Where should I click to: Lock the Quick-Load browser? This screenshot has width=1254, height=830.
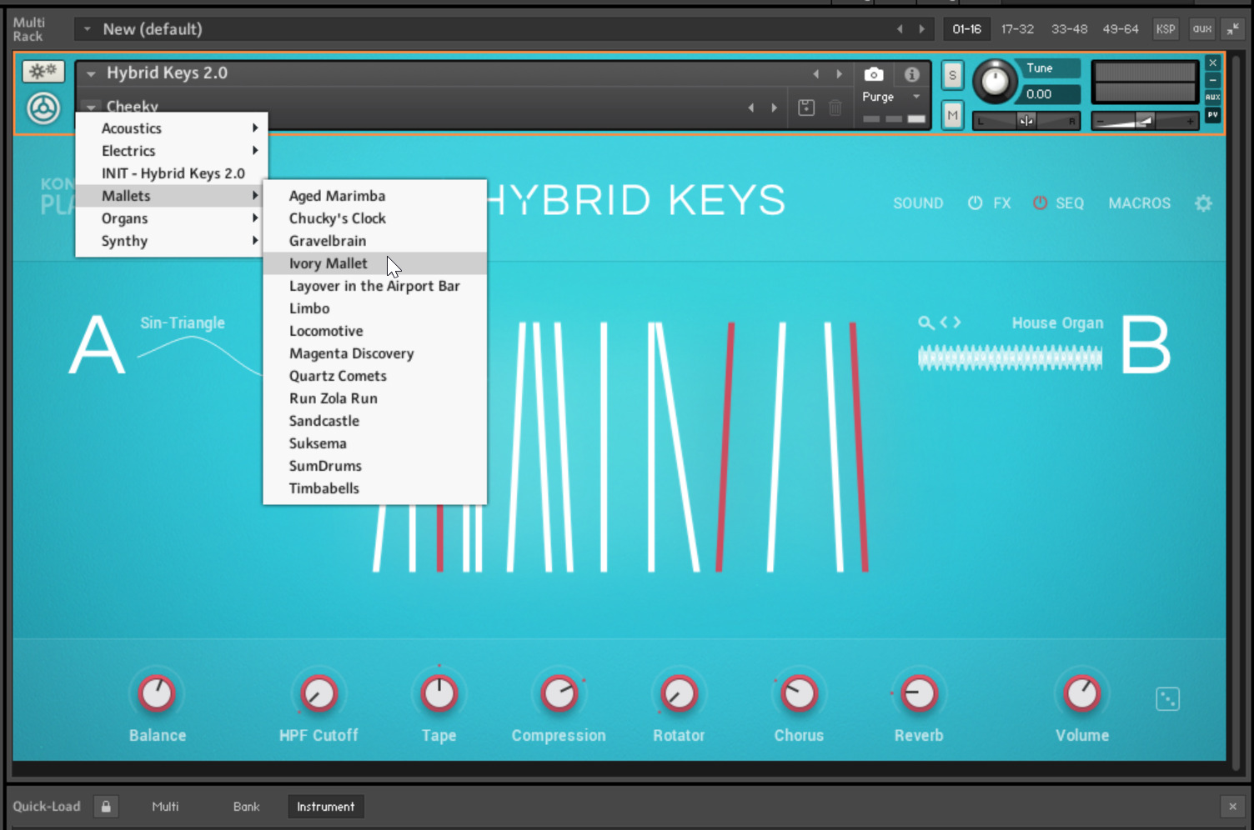tap(106, 807)
